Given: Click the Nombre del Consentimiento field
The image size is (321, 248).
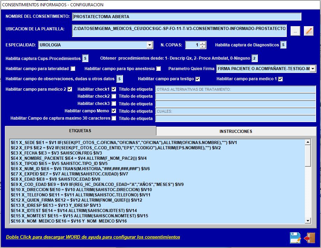Looking at the screenshot, I should tap(187, 17).
